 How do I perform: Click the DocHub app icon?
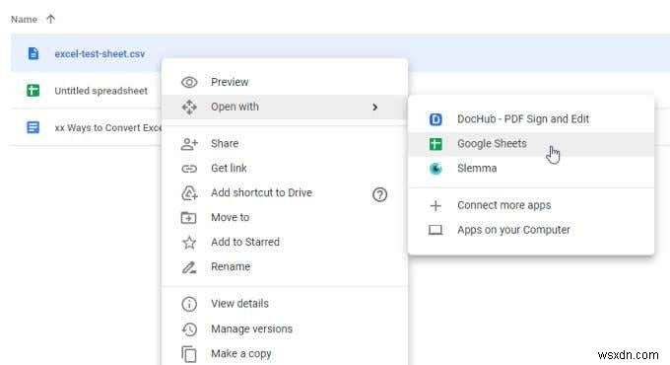pyautogui.click(x=435, y=119)
